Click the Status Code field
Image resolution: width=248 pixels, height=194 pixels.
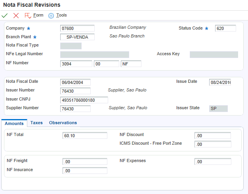pos(225,28)
